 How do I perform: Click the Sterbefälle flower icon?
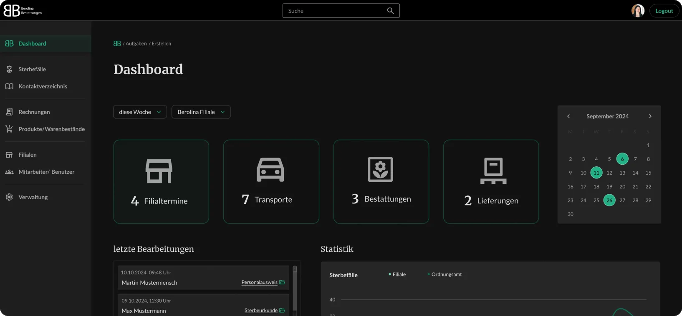pos(9,69)
